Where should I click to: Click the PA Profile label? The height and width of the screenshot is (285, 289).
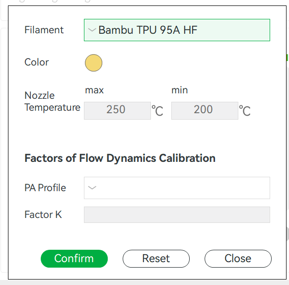pos(45,188)
